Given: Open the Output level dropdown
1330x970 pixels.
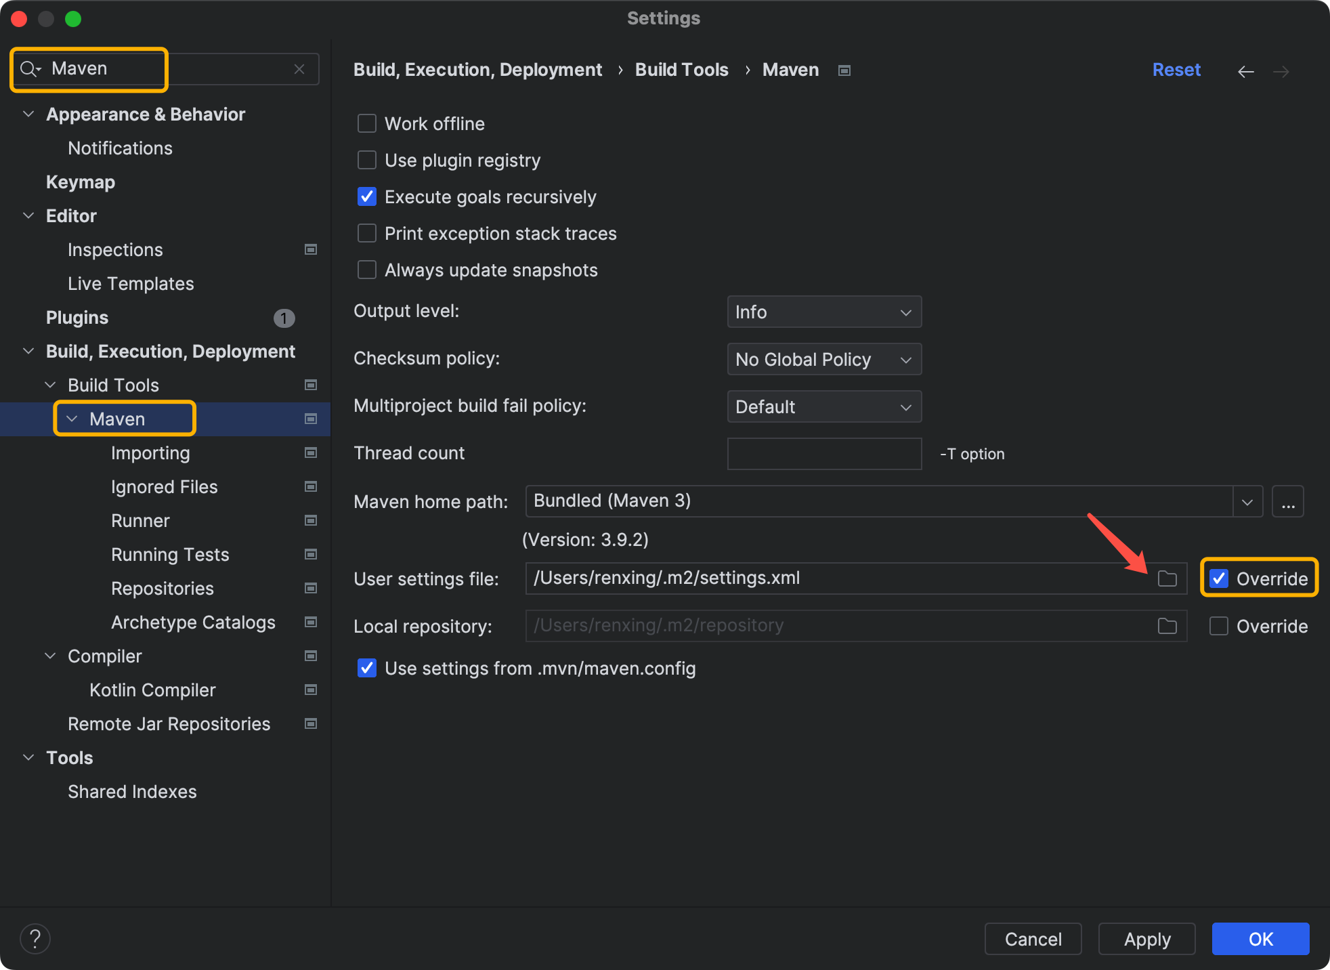Looking at the screenshot, I should (824, 312).
